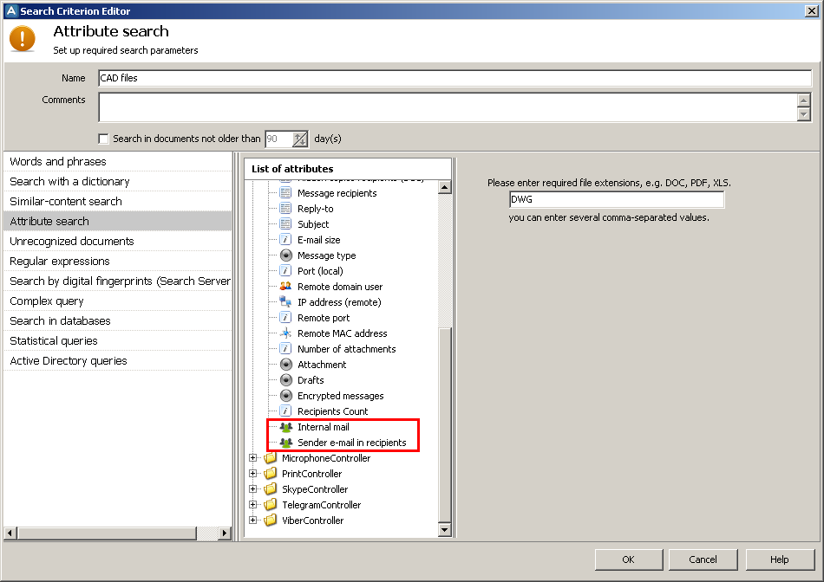The height and width of the screenshot is (582, 824).
Task: Click the PrintController folder icon
Action: [270, 474]
